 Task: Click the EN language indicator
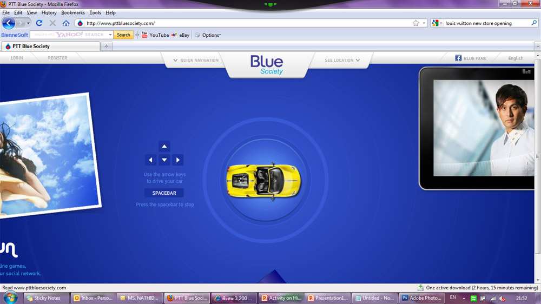[x=453, y=298]
